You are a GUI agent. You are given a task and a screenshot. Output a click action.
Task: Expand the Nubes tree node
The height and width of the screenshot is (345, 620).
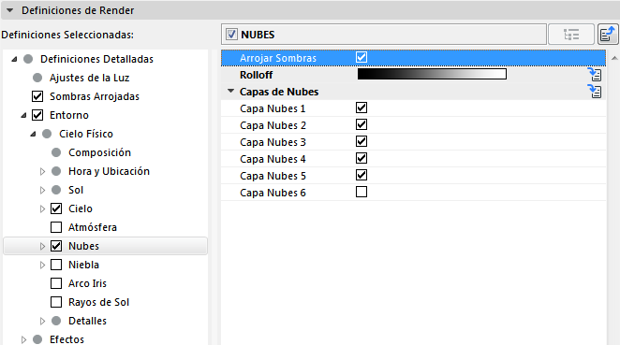[42, 246]
